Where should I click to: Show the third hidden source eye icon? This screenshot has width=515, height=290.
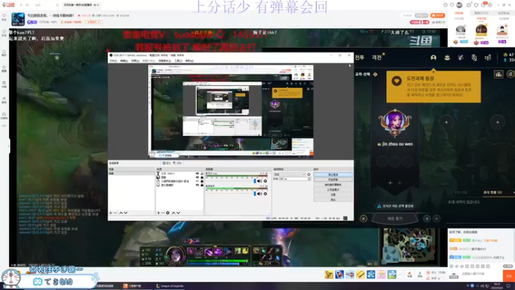click(198, 181)
